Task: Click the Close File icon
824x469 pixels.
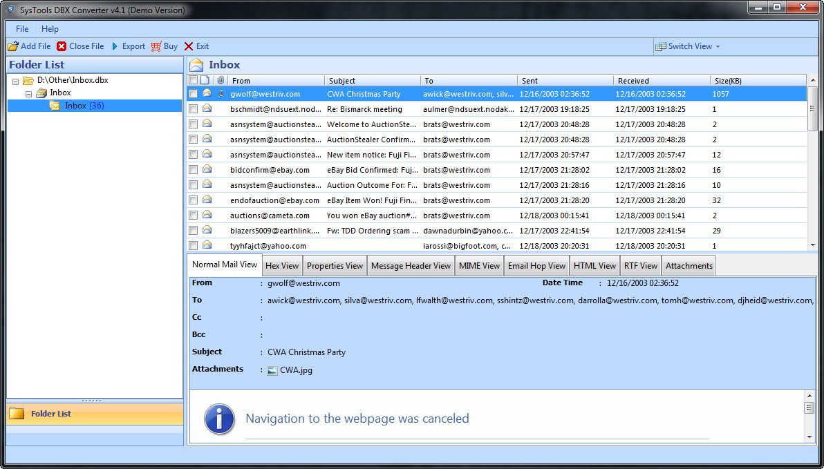Action: pyautogui.click(x=61, y=46)
